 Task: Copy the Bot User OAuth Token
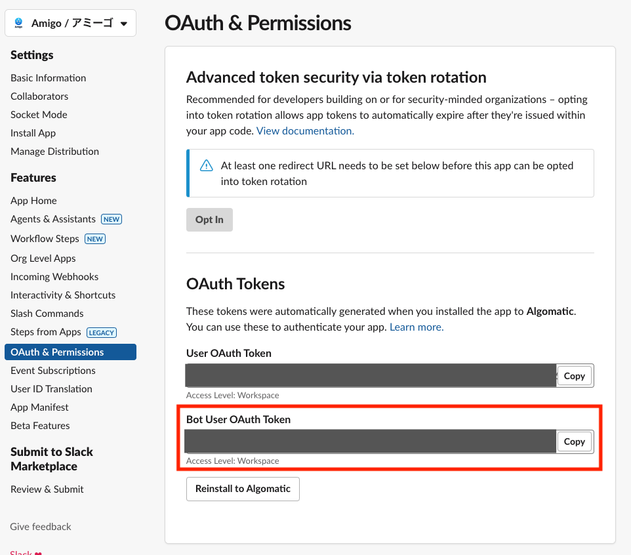(574, 442)
